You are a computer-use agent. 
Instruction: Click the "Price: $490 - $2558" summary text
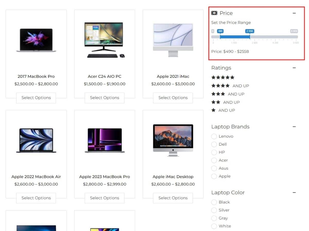[230, 51]
